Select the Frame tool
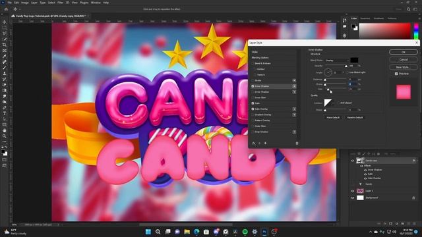422x237 pixels. coord(5,50)
